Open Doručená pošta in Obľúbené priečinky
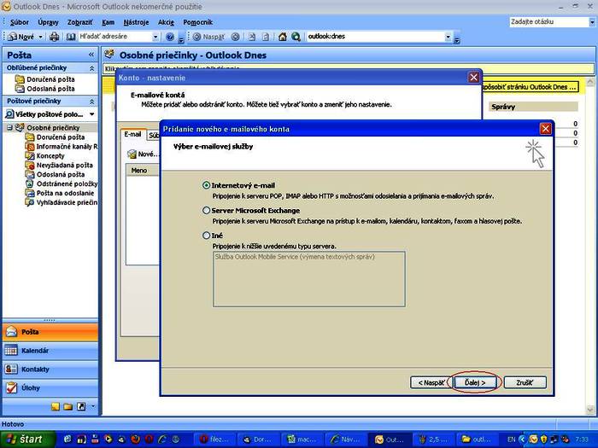598x448 pixels. click(50, 79)
